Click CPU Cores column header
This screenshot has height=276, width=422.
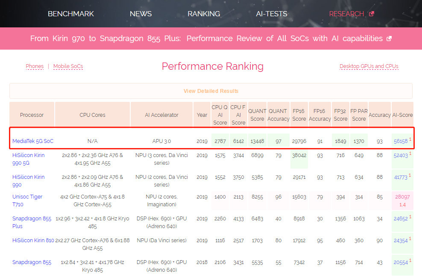[x=92, y=115]
